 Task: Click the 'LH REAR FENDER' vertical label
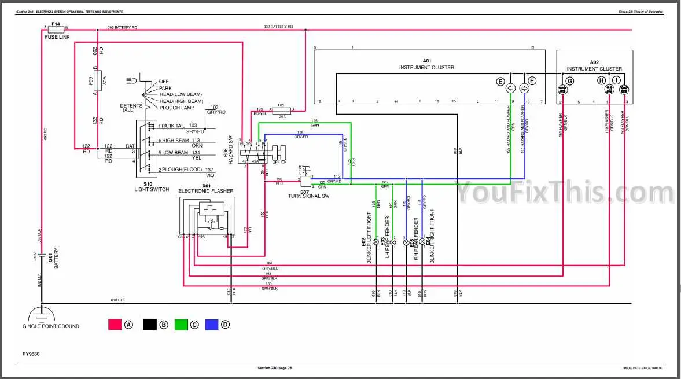point(388,237)
